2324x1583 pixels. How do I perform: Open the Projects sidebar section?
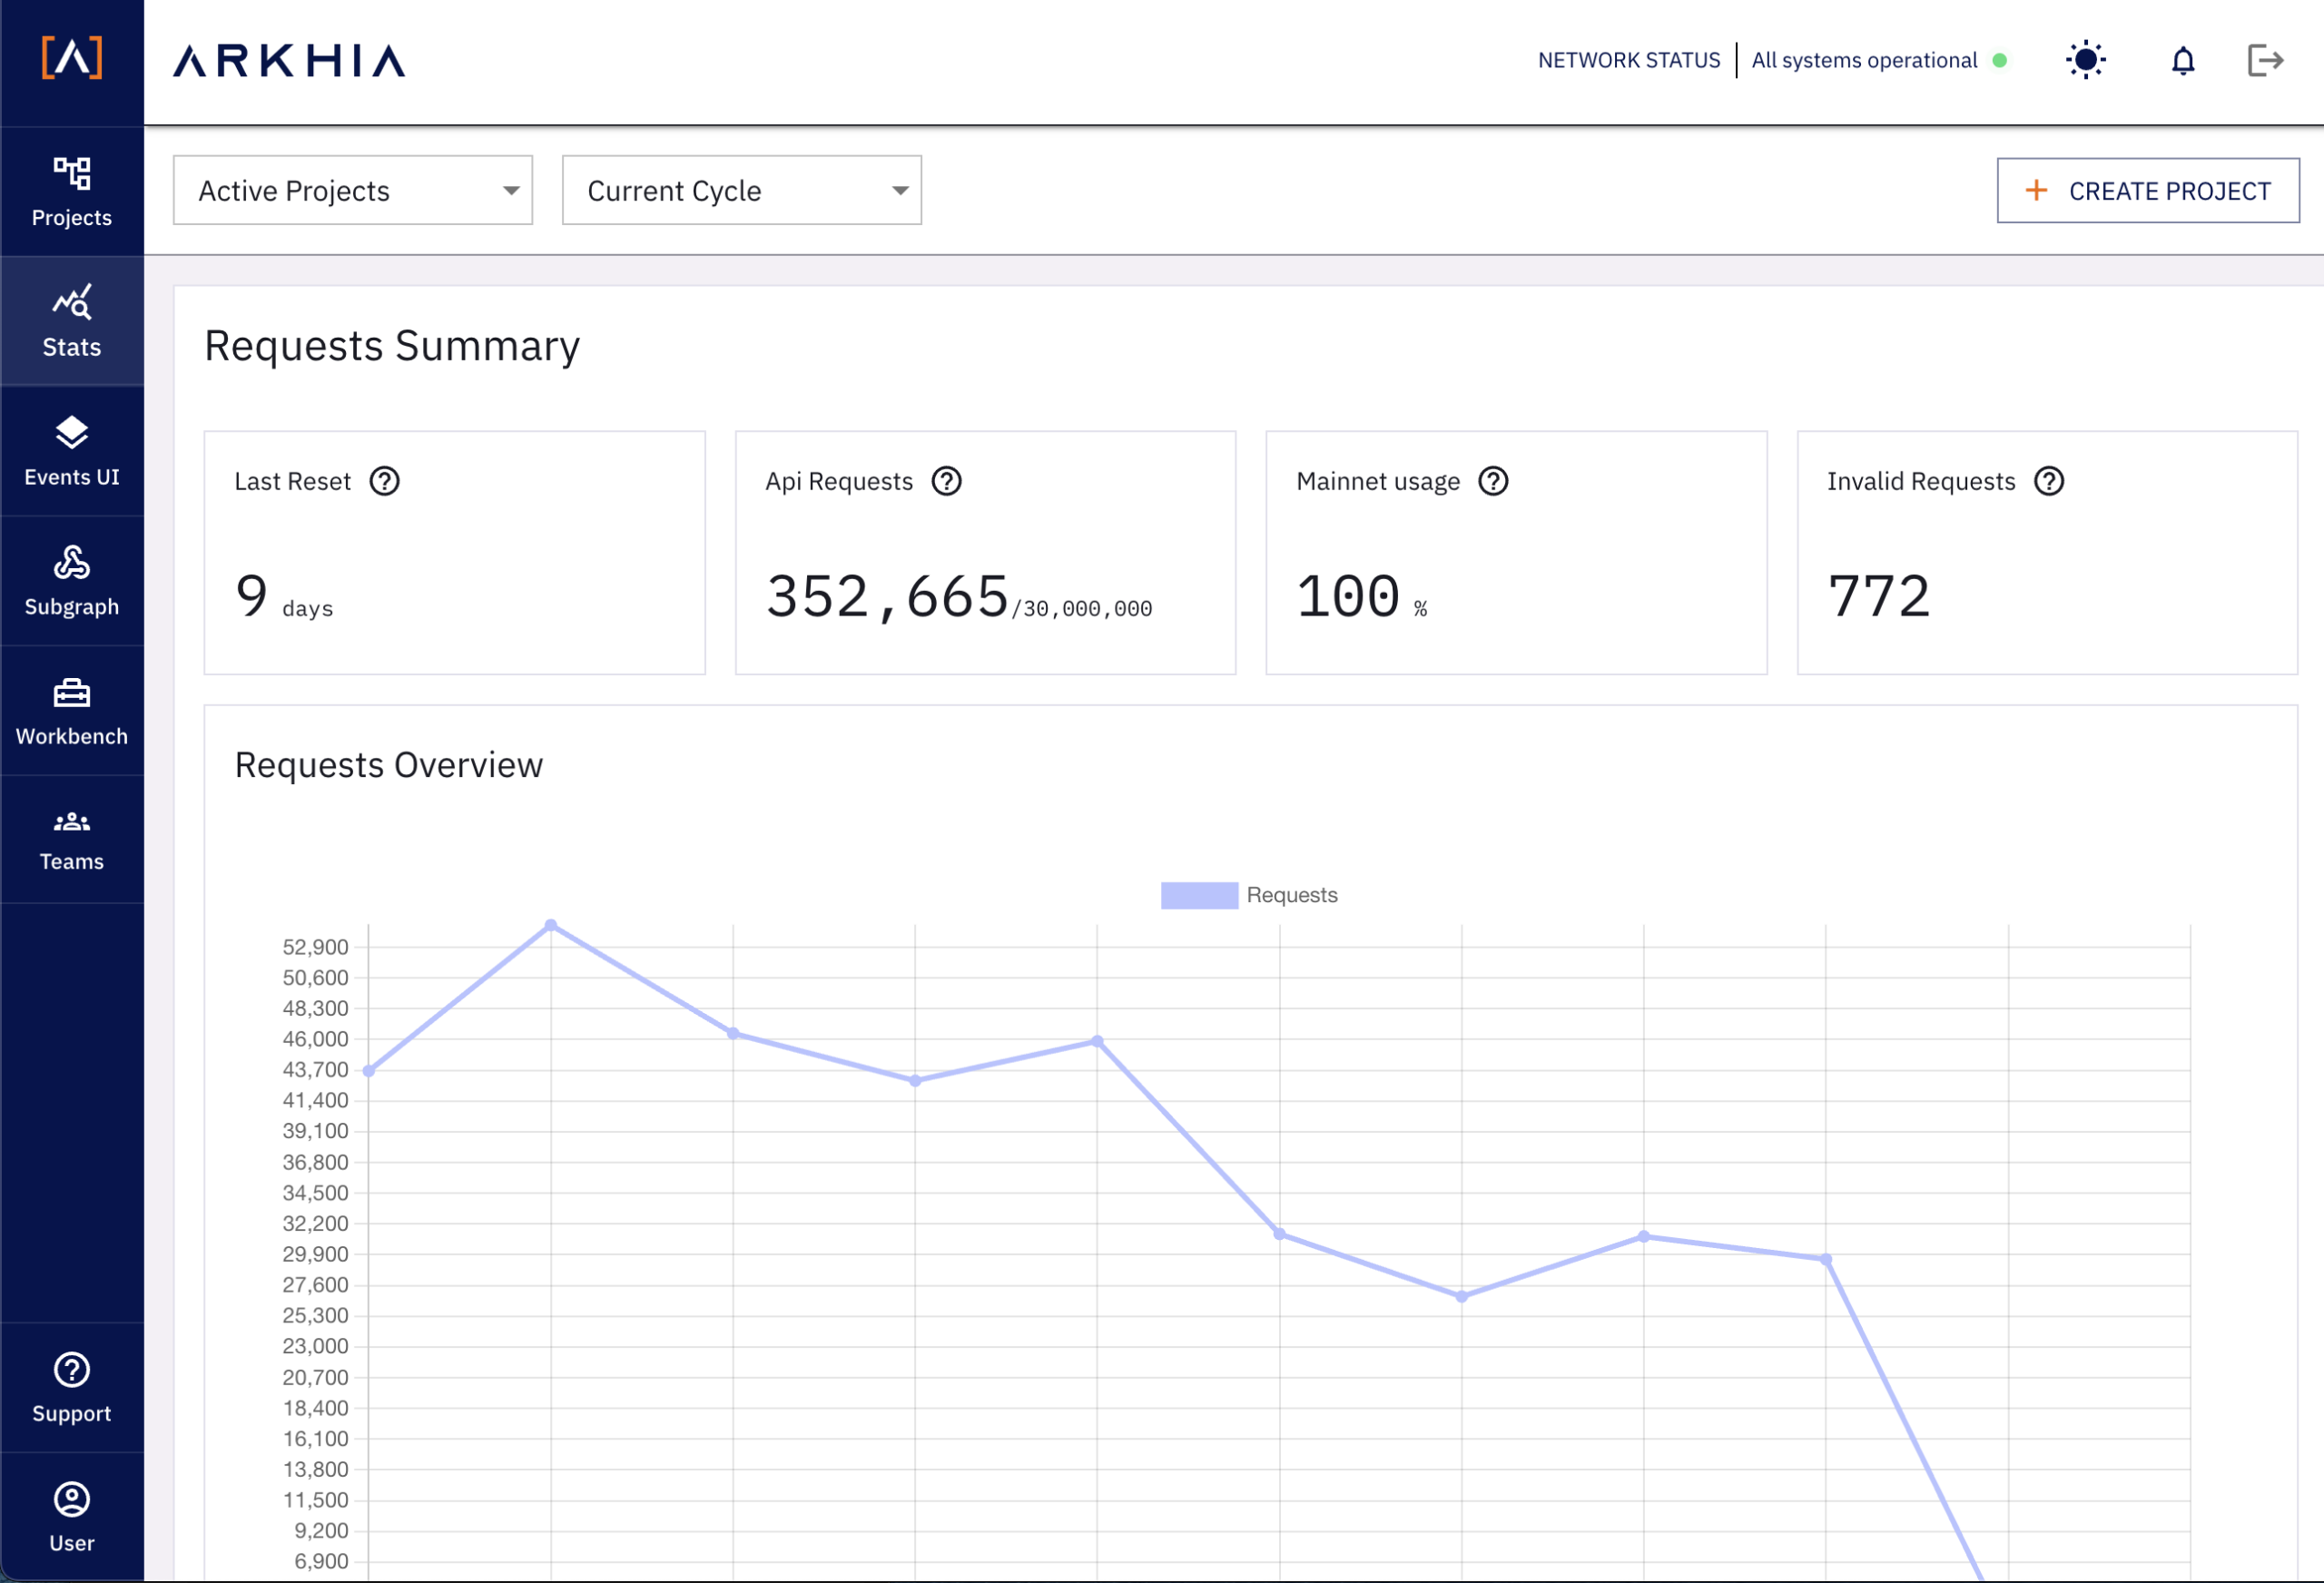[71, 191]
